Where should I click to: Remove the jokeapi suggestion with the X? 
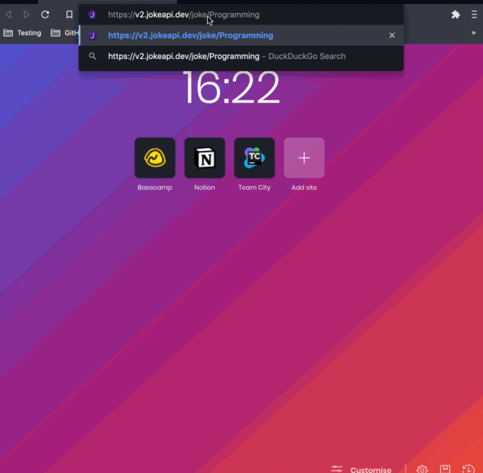(x=392, y=35)
